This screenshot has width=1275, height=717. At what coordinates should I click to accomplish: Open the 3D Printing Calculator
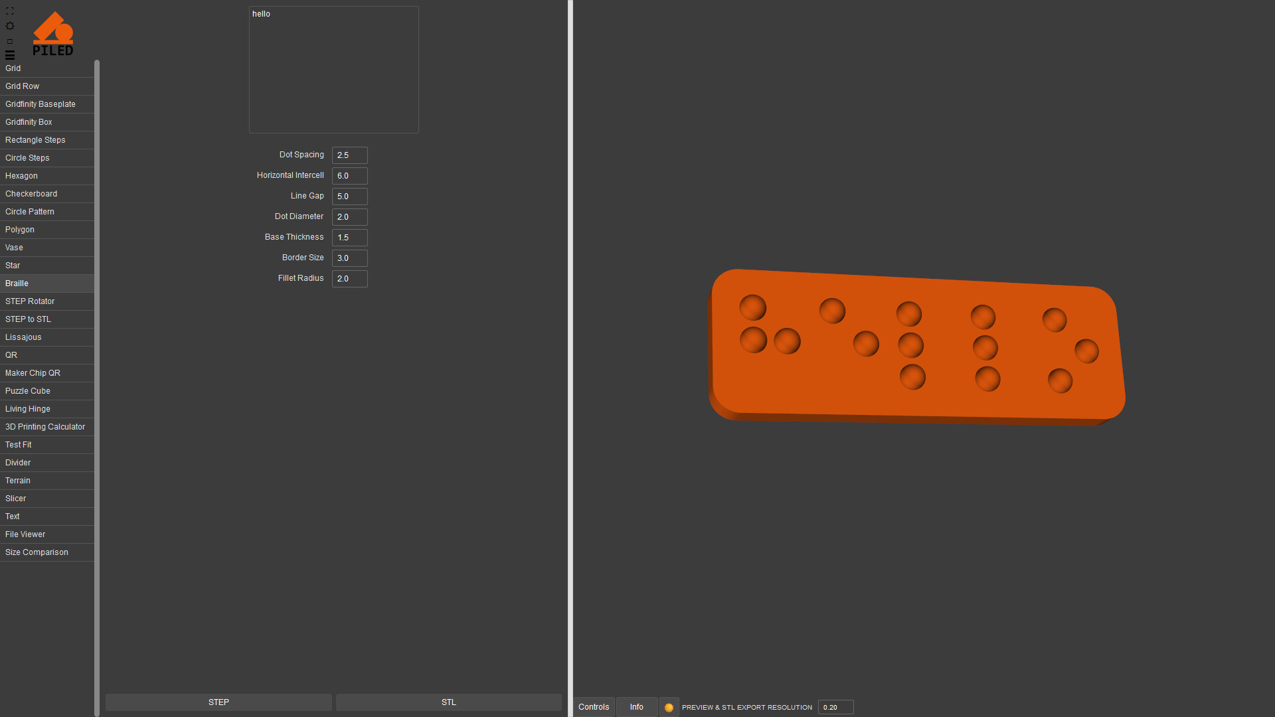click(x=46, y=427)
